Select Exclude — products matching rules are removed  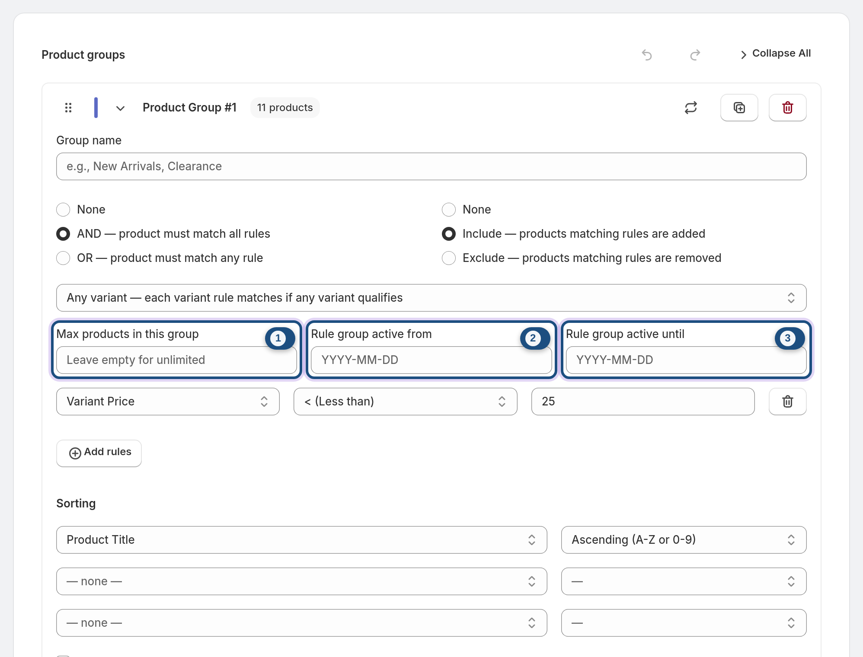pyautogui.click(x=449, y=258)
